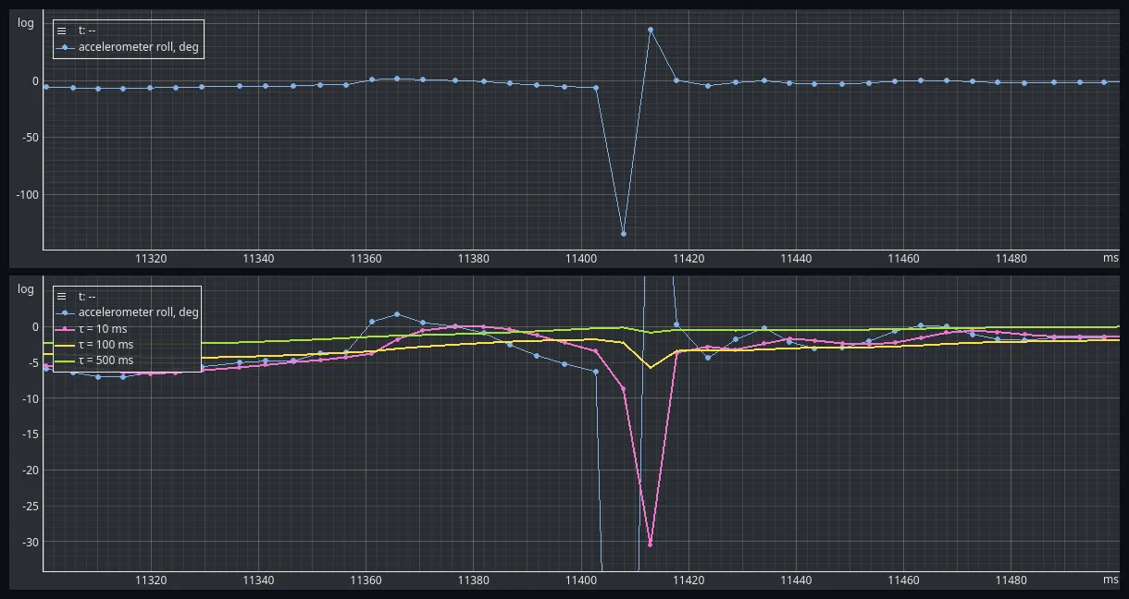Image resolution: width=1129 pixels, height=599 pixels.
Task: Click the green line marker beside τ = 500 ms
Action: click(x=65, y=361)
